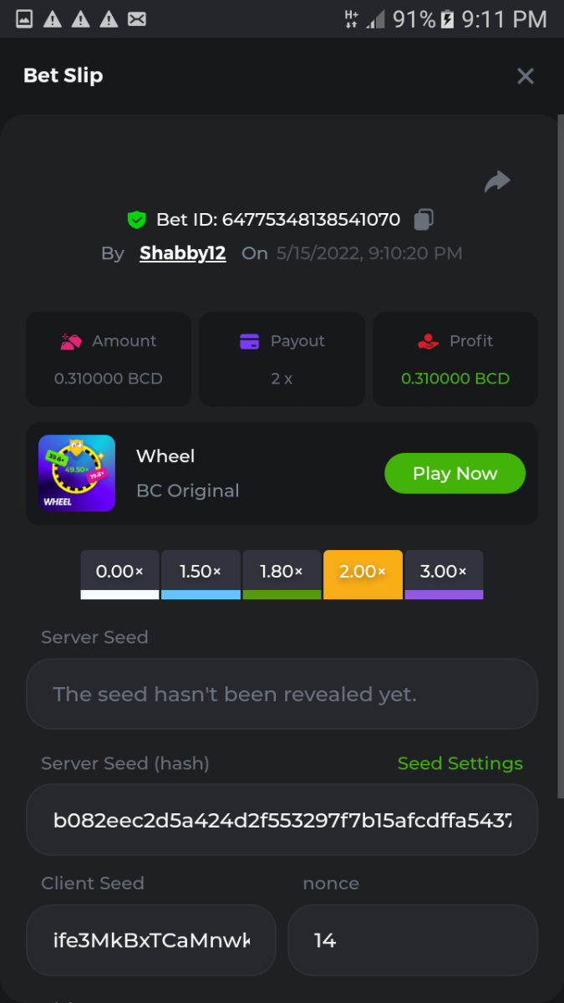564x1003 pixels.
Task: Click the Server Seed field
Action: pyautogui.click(x=282, y=694)
